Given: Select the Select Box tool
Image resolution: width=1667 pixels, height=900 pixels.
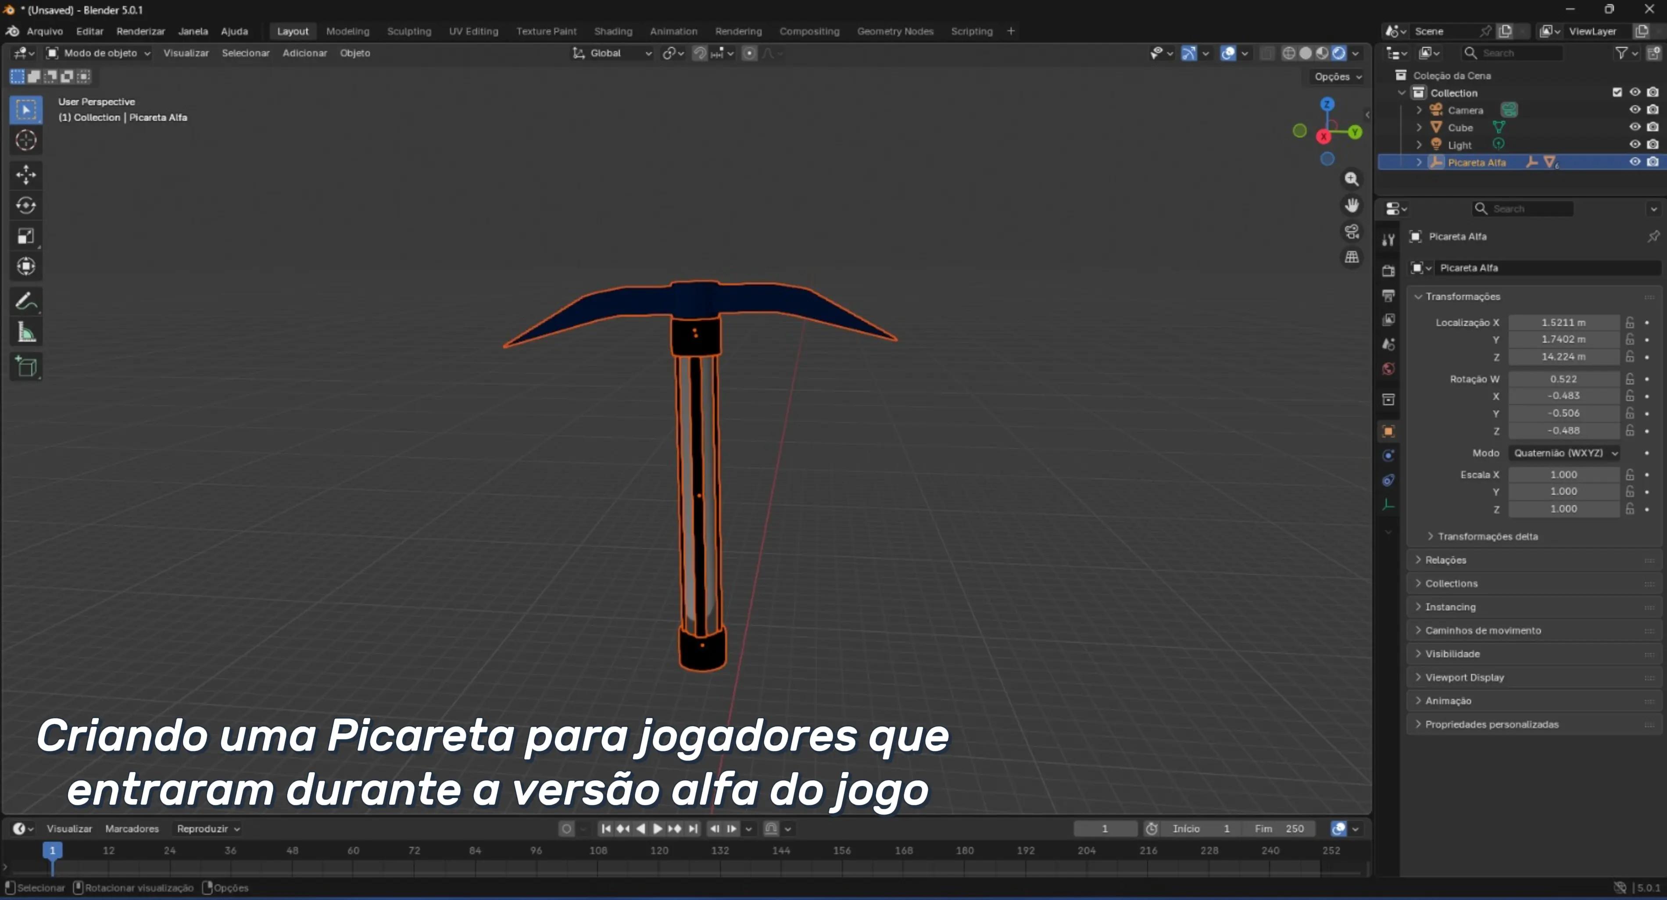Looking at the screenshot, I should click(26, 110).
